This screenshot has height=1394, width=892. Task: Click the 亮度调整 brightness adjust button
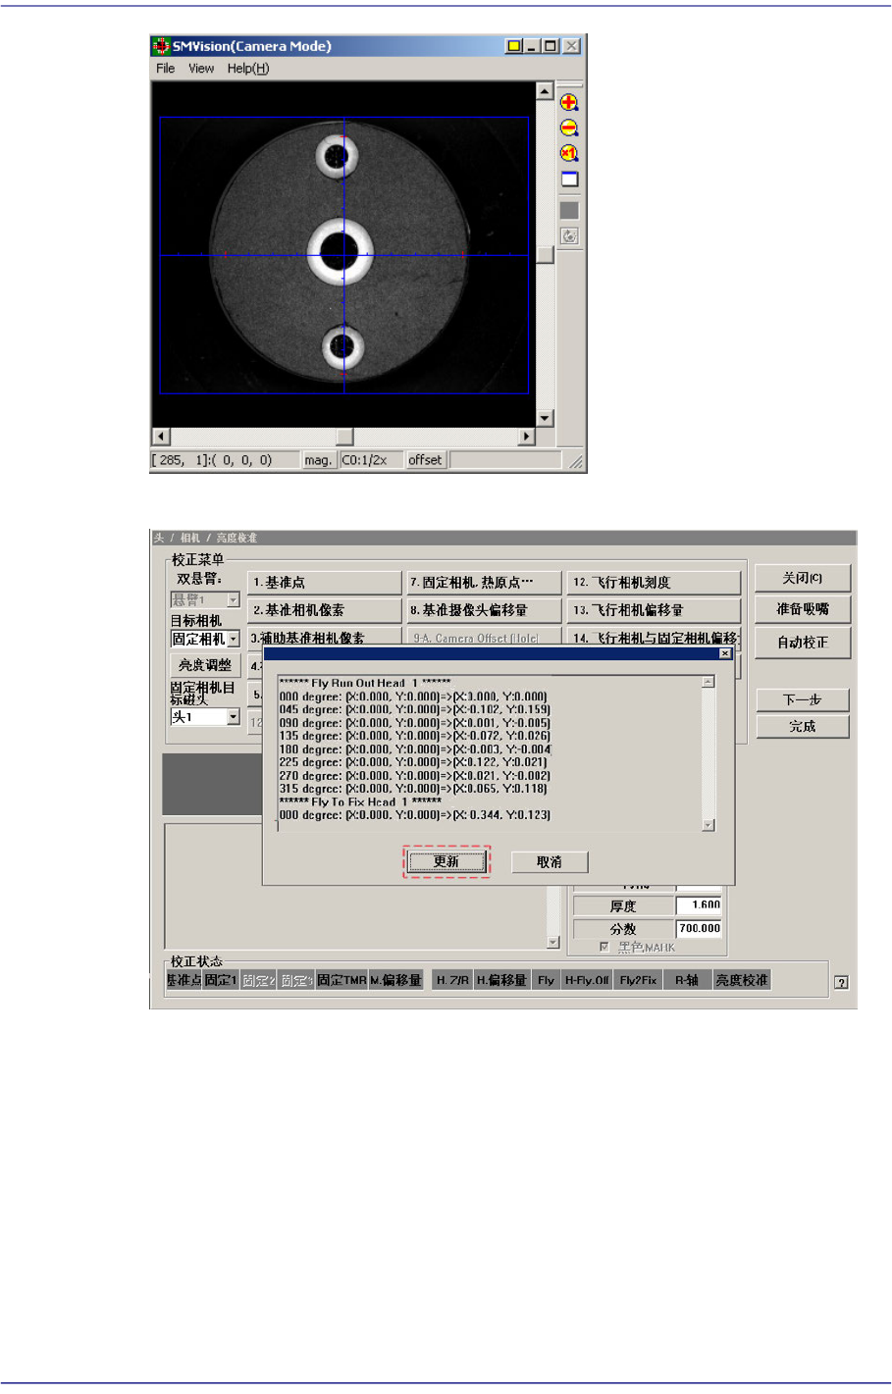click(205, 665)
